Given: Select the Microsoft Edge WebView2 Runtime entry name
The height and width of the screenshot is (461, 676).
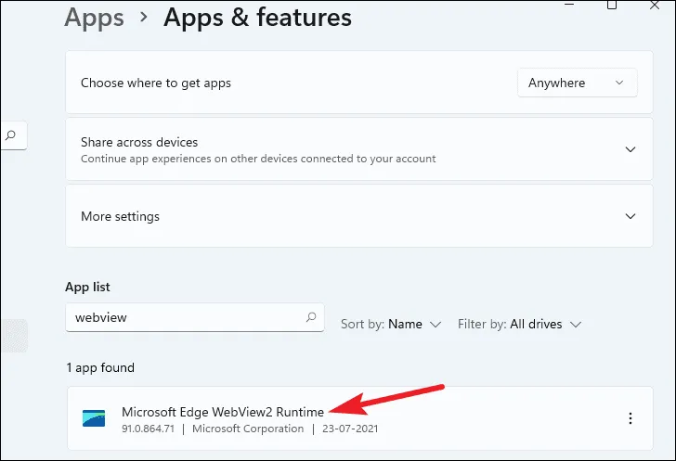Looking at the screenshot, I should 223,411.
